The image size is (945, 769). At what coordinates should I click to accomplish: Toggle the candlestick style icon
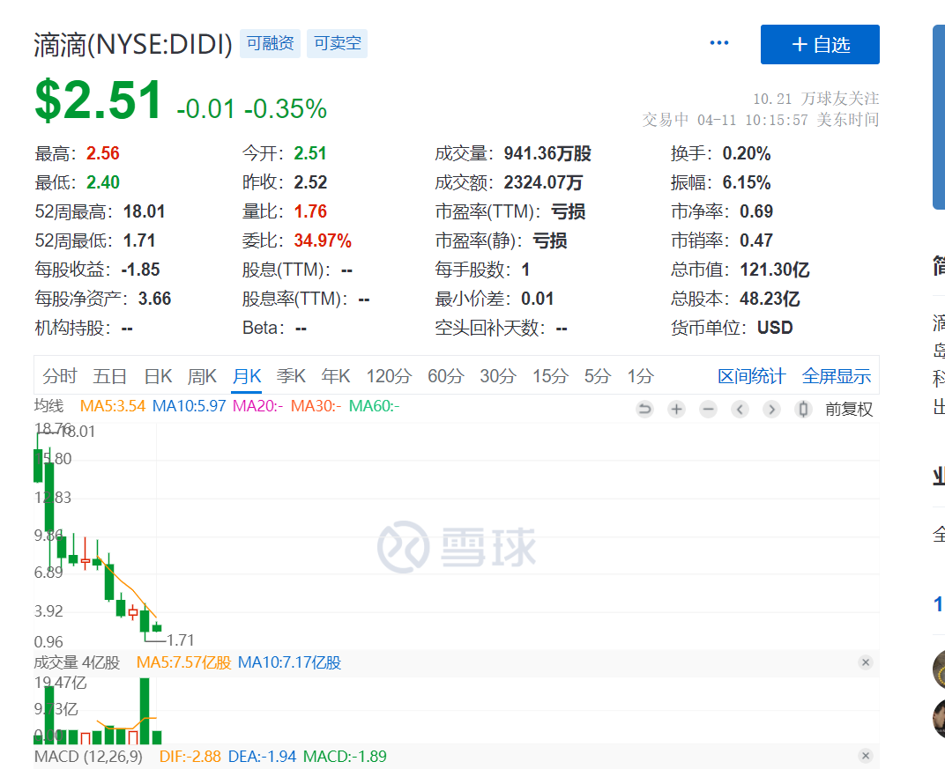(803, 410)
